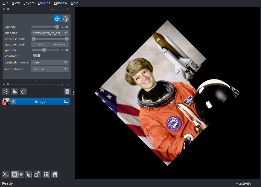Add a new shapes layer

[15, 91]
